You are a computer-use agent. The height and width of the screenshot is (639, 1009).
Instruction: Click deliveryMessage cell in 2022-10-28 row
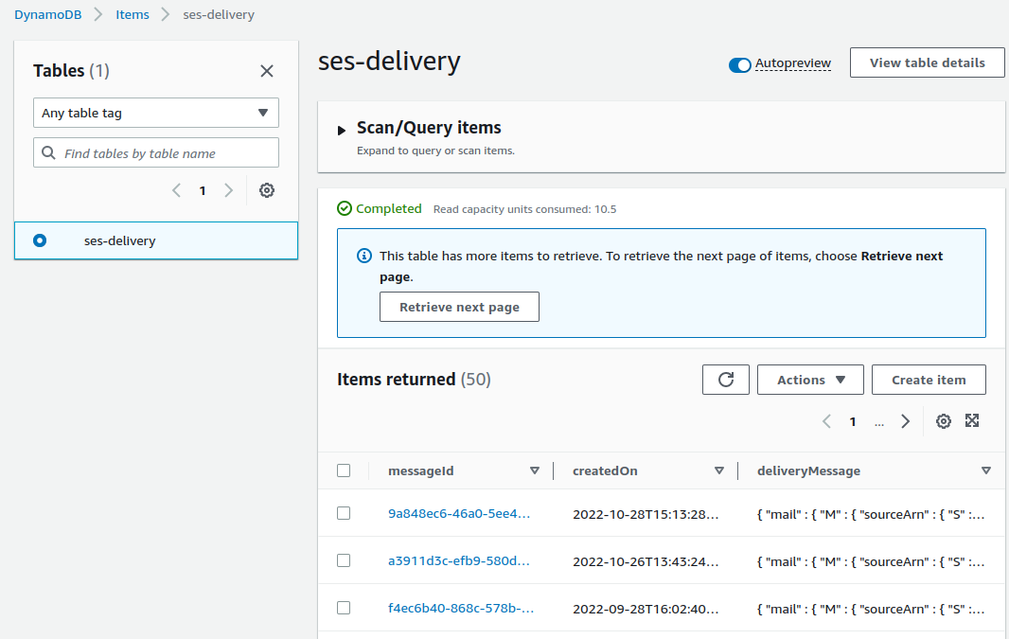click(x=871, y=514)
